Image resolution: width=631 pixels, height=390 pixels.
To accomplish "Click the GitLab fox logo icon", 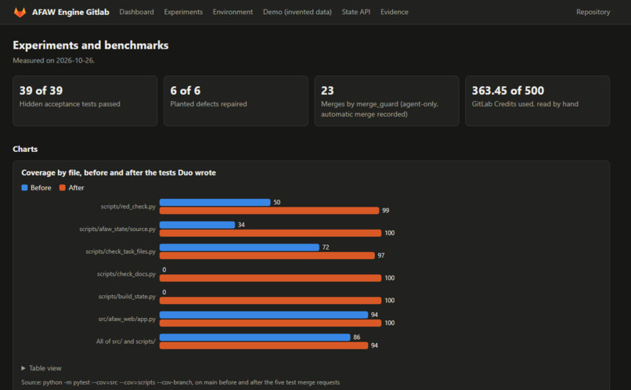I will [20, 12].
